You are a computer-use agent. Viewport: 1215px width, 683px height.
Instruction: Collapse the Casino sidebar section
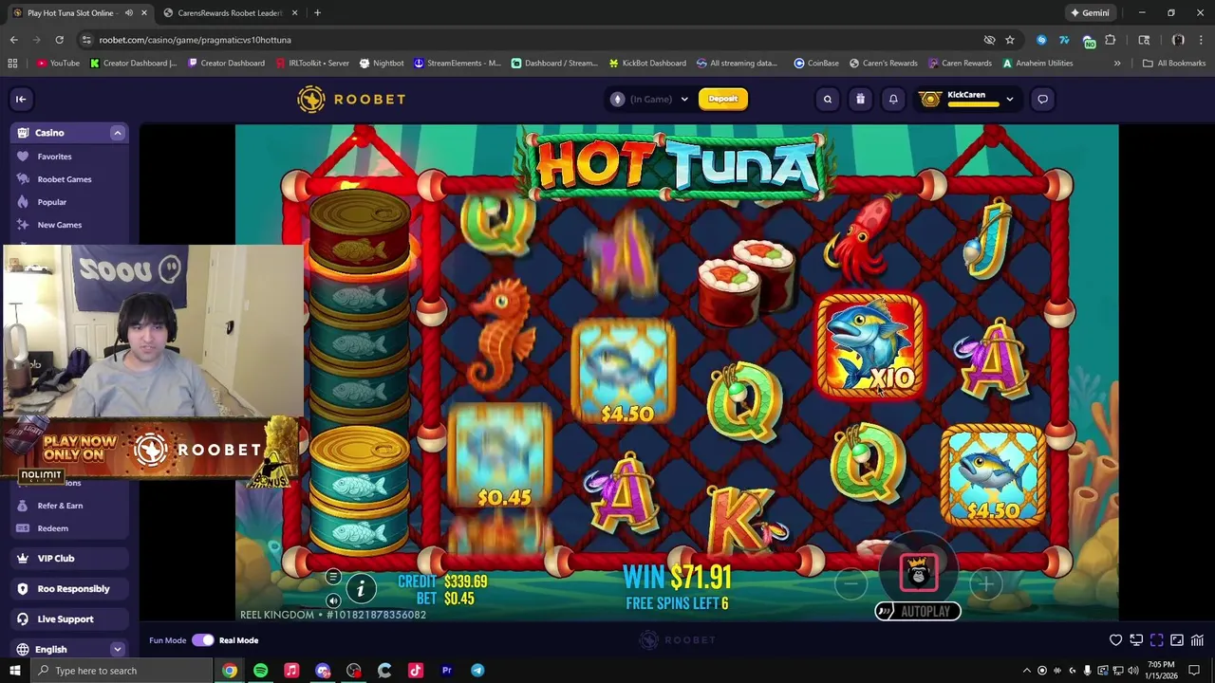118,133
